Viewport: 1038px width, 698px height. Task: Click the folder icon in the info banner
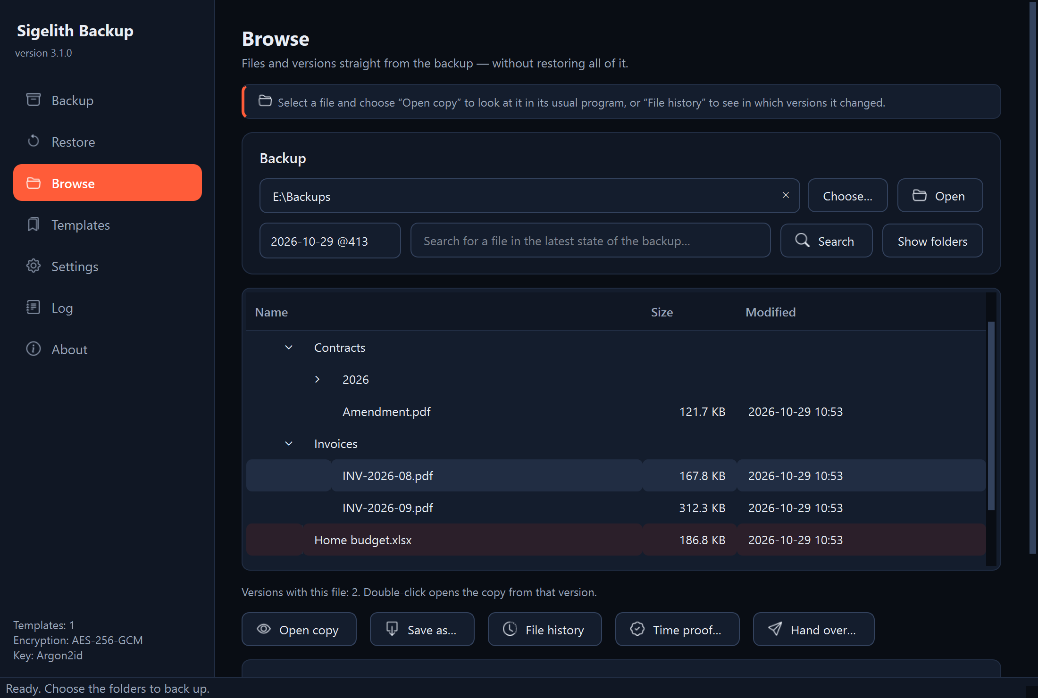coord(265,101)
